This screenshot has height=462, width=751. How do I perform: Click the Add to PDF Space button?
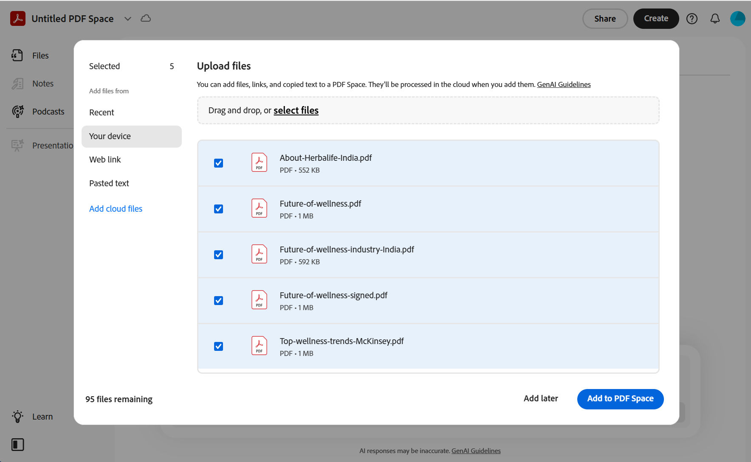coord(620,399)
